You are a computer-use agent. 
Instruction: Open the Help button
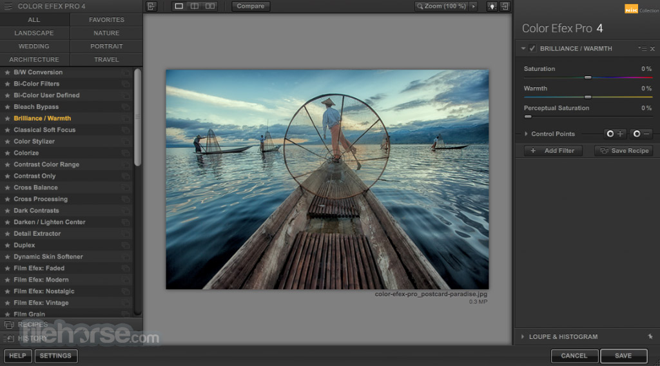point(17,356)
